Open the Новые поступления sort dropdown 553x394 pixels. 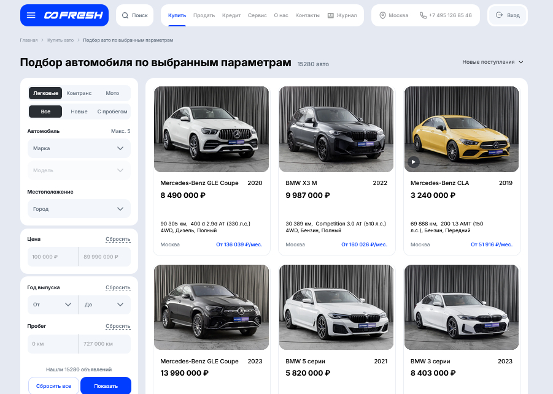(493, 62)
